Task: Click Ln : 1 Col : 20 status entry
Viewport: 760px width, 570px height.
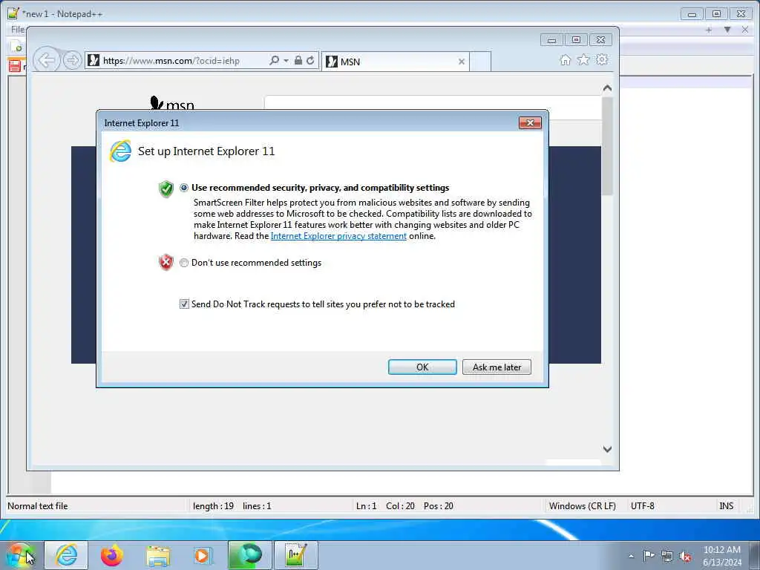Action: tap(385, 506)
